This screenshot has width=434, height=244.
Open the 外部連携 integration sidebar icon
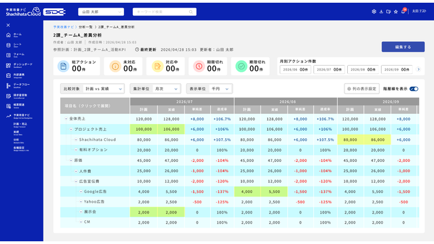click(8, 75)
